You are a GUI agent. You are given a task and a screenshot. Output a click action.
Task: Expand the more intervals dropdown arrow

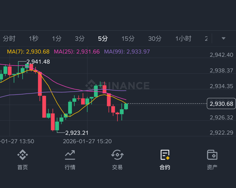223,38
